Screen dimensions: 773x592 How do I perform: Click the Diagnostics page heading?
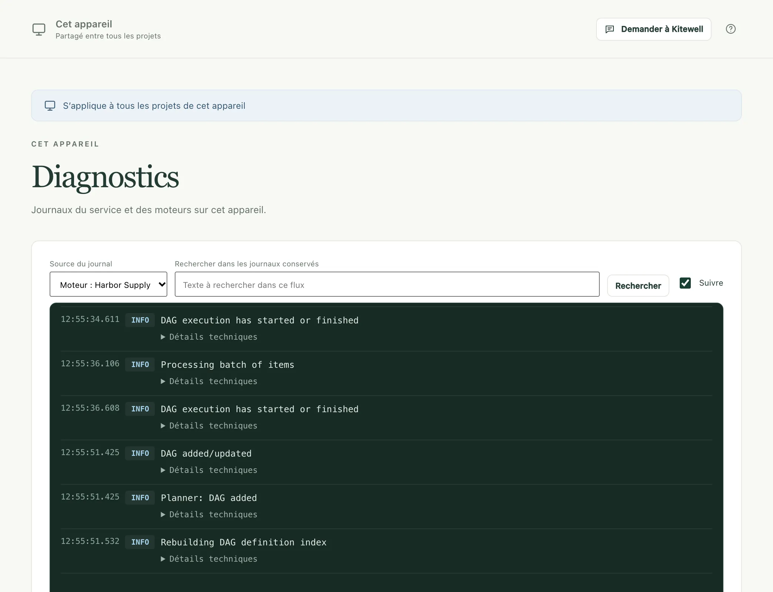(105, 178)
